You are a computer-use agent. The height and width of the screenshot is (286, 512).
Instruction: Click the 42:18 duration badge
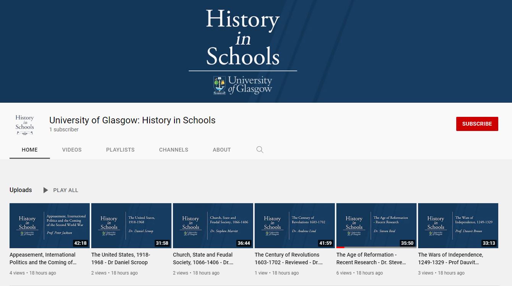[x=80, y=243]
